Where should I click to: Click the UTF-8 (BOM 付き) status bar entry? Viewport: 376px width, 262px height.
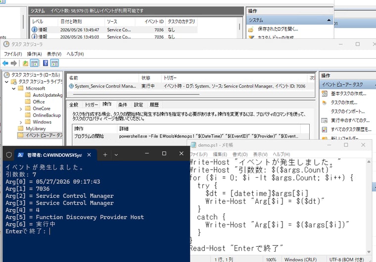click(346, 260)
